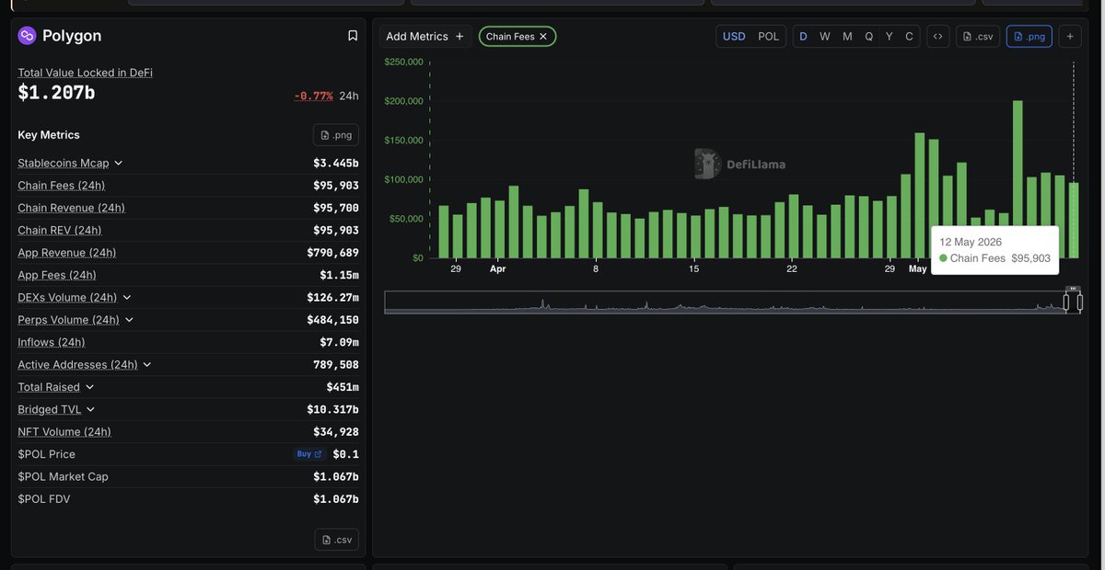Click the Key Metrics heading

49,135
